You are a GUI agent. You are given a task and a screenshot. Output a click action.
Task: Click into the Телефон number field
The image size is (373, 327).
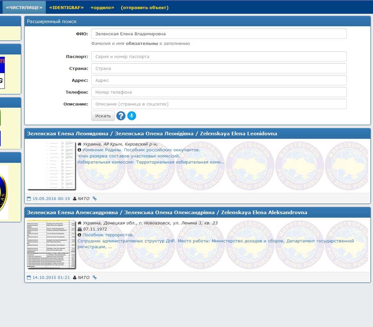tap(219, 92)
